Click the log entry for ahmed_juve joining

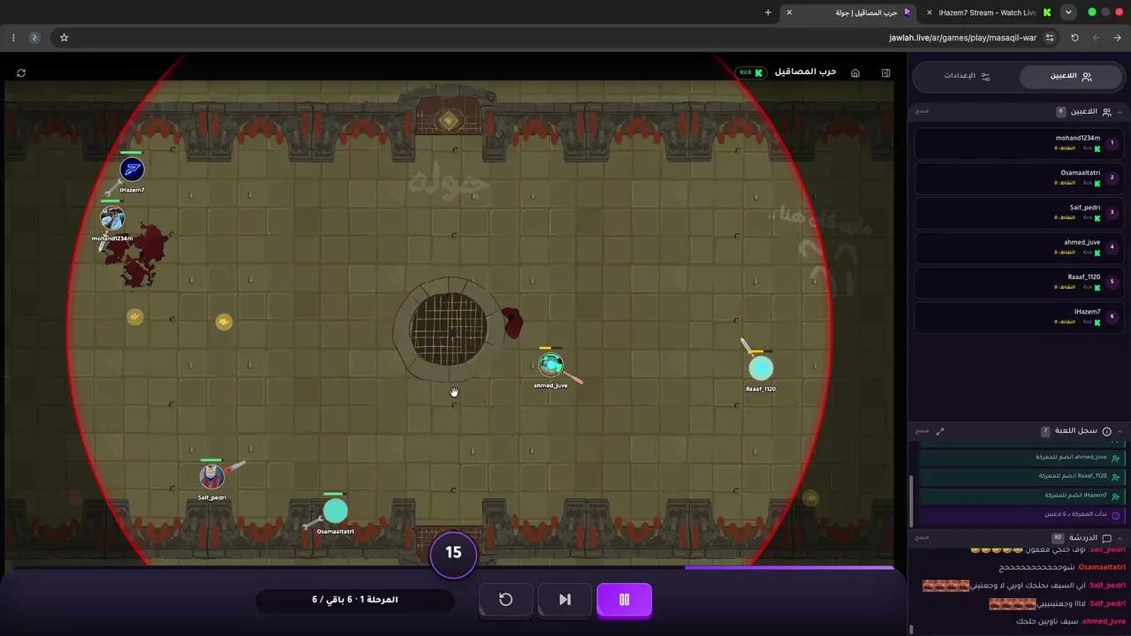tap(1021, 458)
